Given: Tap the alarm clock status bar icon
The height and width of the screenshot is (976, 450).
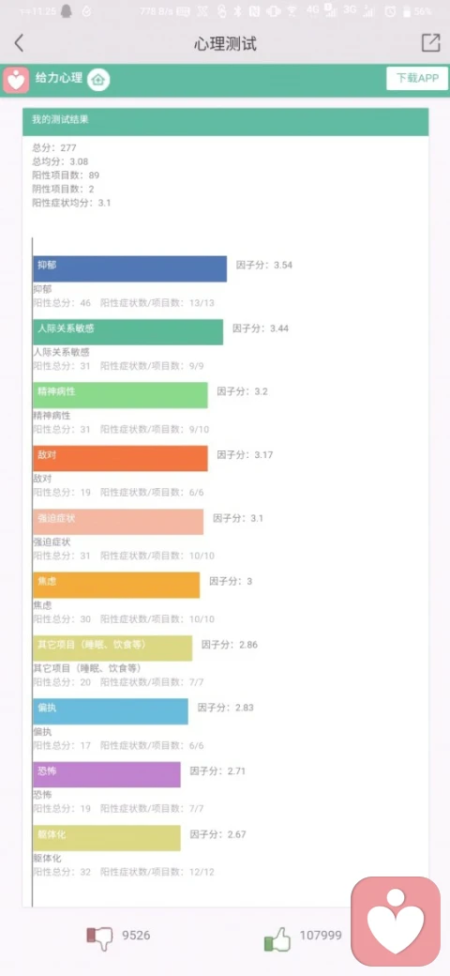Looking at the screenshot, I should coord(390,11).
